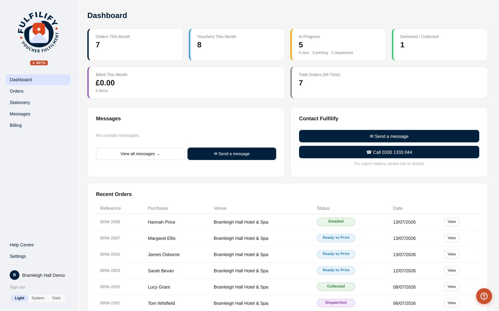Viewport: 499px width, 311px height.
Task: Click the Status column header
Action: [x=323, y=208]
